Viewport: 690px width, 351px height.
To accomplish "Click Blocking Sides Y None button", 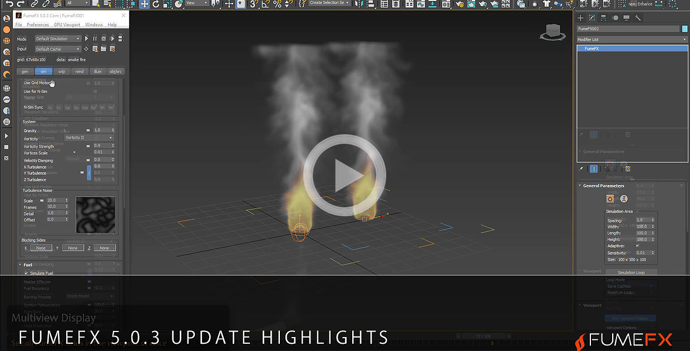I will [x=73, y=248].
